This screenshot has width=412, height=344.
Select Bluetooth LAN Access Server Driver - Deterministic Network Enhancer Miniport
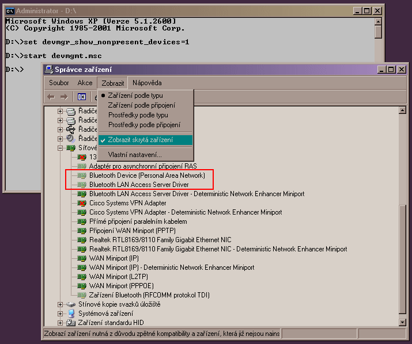click(197, 194)
